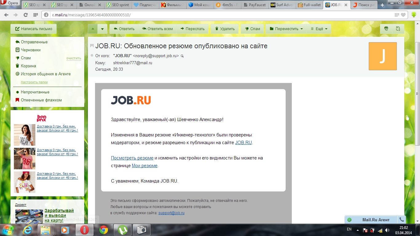Toggle the flag beside the email subject

[92, 46]
